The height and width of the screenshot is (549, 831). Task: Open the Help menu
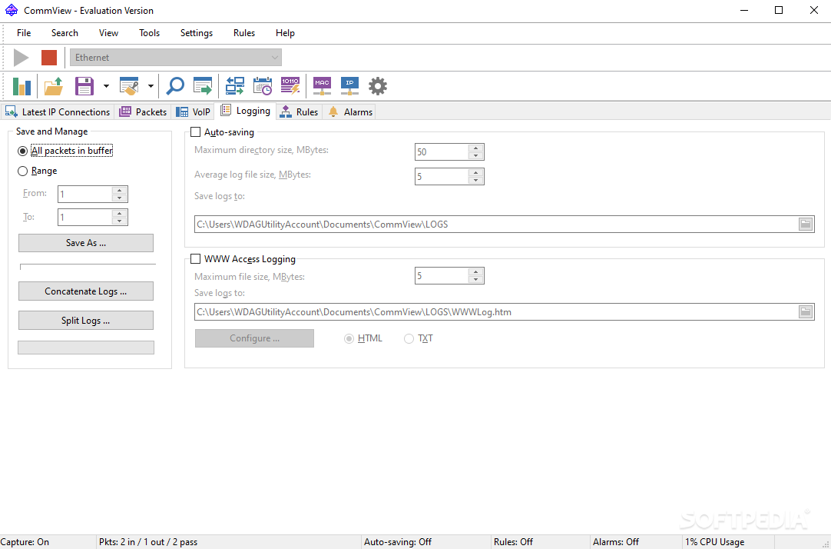coord(285,33)
